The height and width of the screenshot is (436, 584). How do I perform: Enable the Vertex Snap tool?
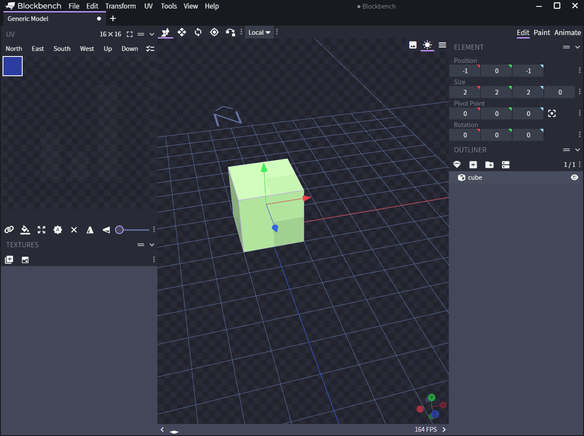231,32
